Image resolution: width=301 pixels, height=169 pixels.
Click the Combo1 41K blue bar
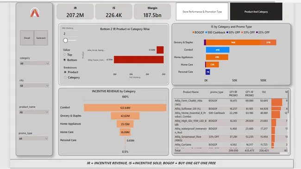coord(218,50)
